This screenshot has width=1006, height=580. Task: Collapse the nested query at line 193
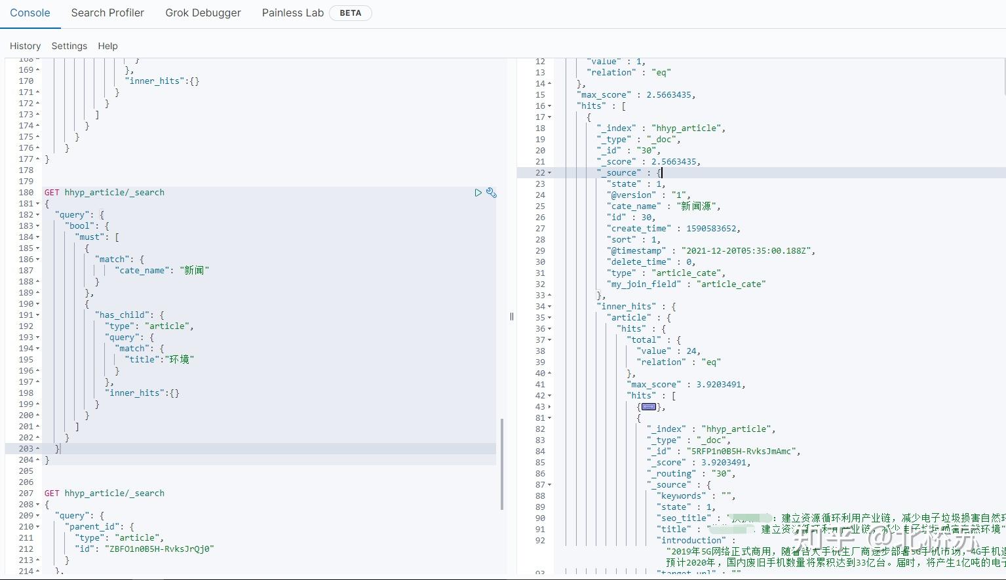[37, 338]
